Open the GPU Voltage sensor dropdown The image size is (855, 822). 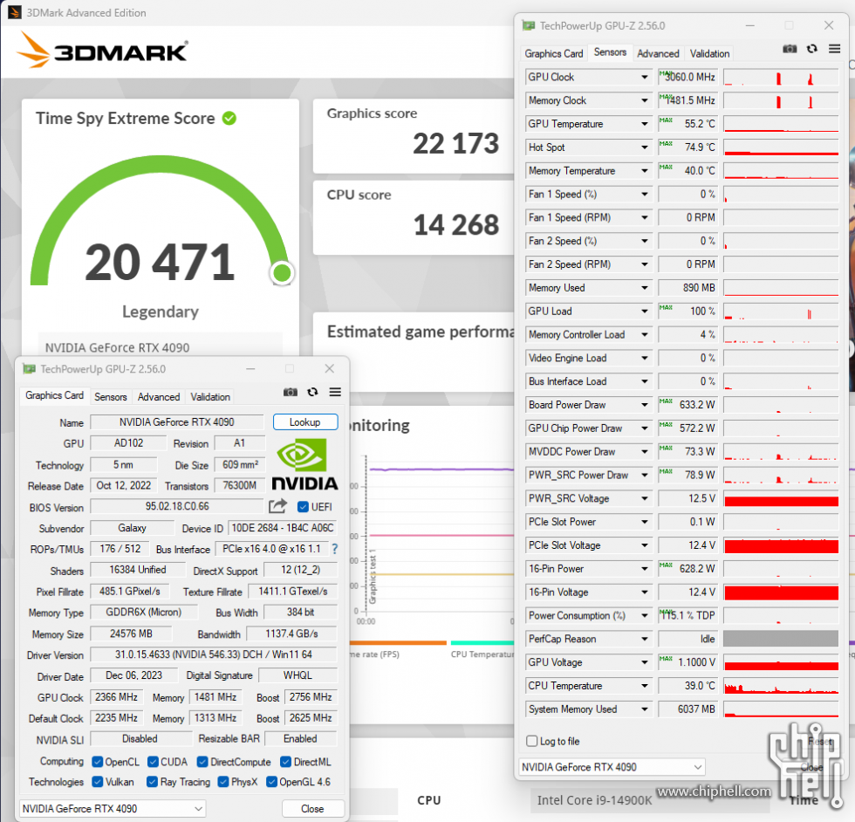(645, 662)
